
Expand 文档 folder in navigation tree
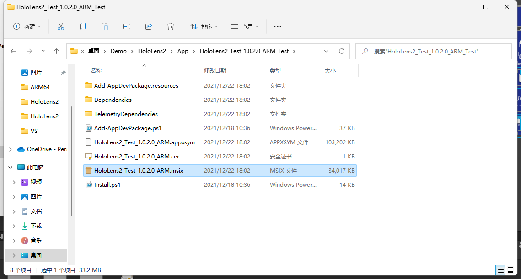[14, 211]
